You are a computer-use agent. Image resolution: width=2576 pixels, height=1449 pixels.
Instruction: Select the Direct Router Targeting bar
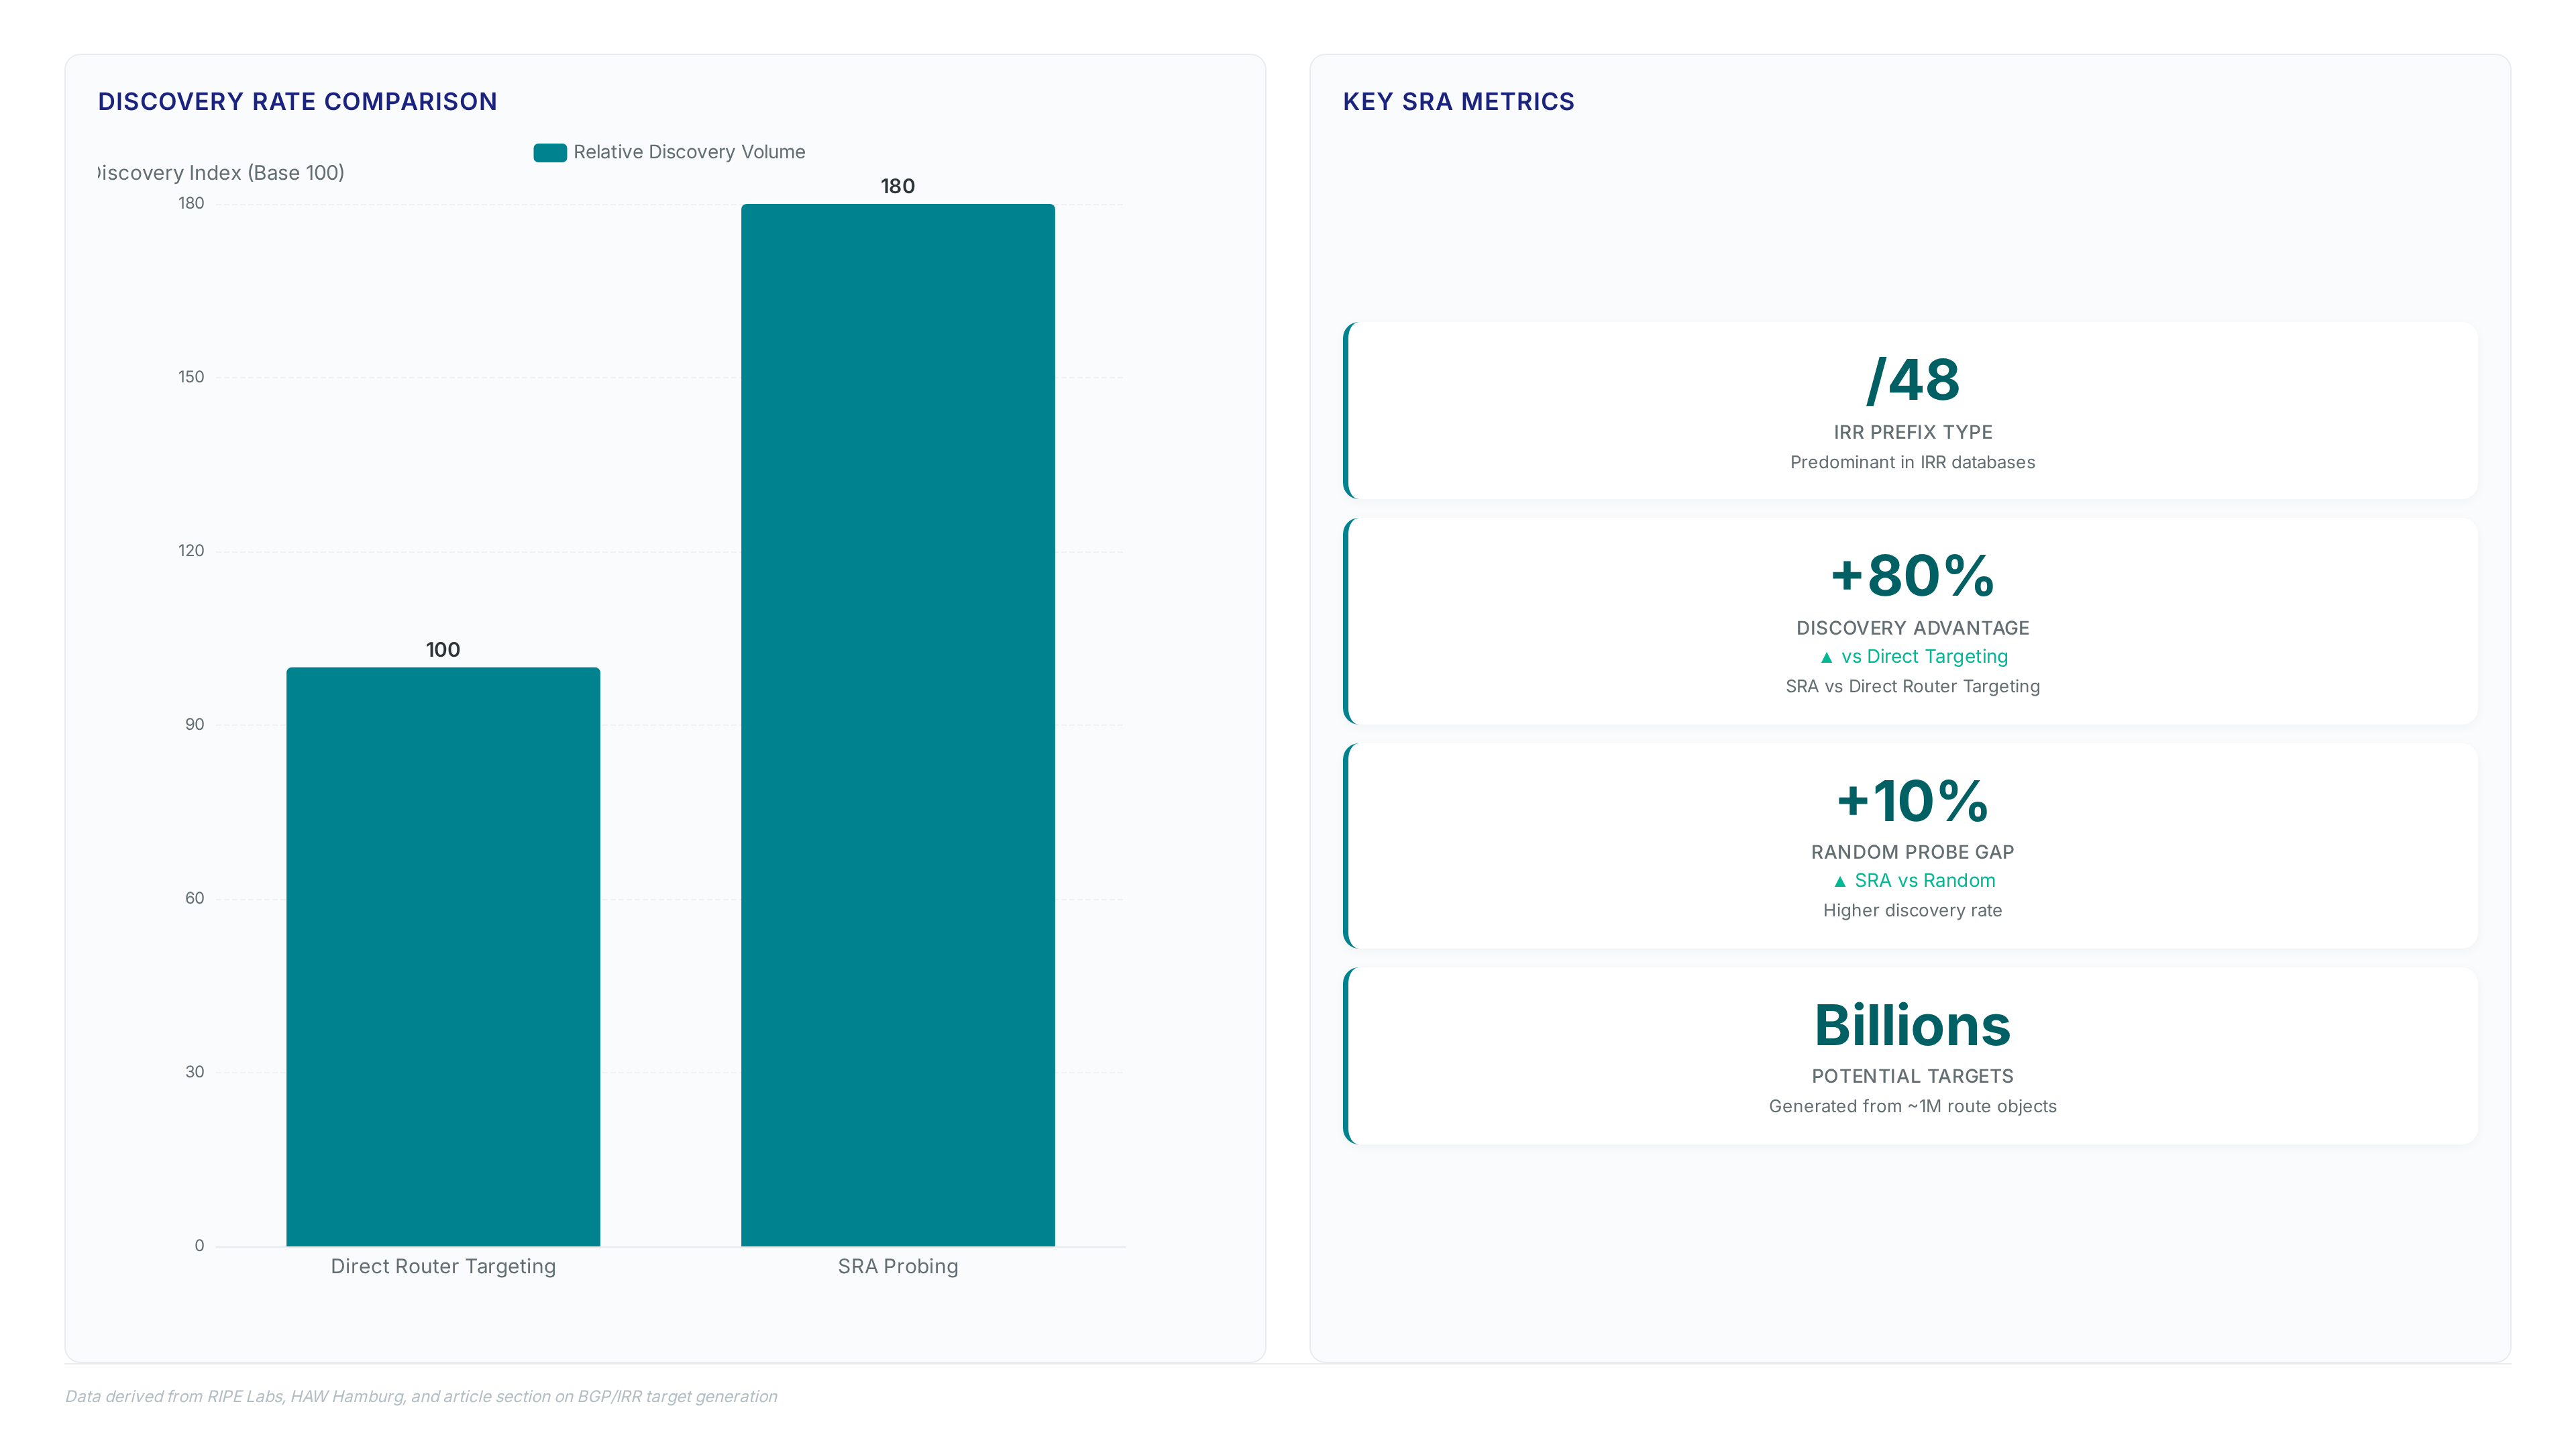pos(443,956)
